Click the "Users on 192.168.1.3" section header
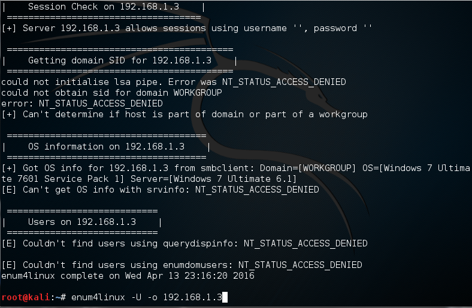 tap(82, 222)
